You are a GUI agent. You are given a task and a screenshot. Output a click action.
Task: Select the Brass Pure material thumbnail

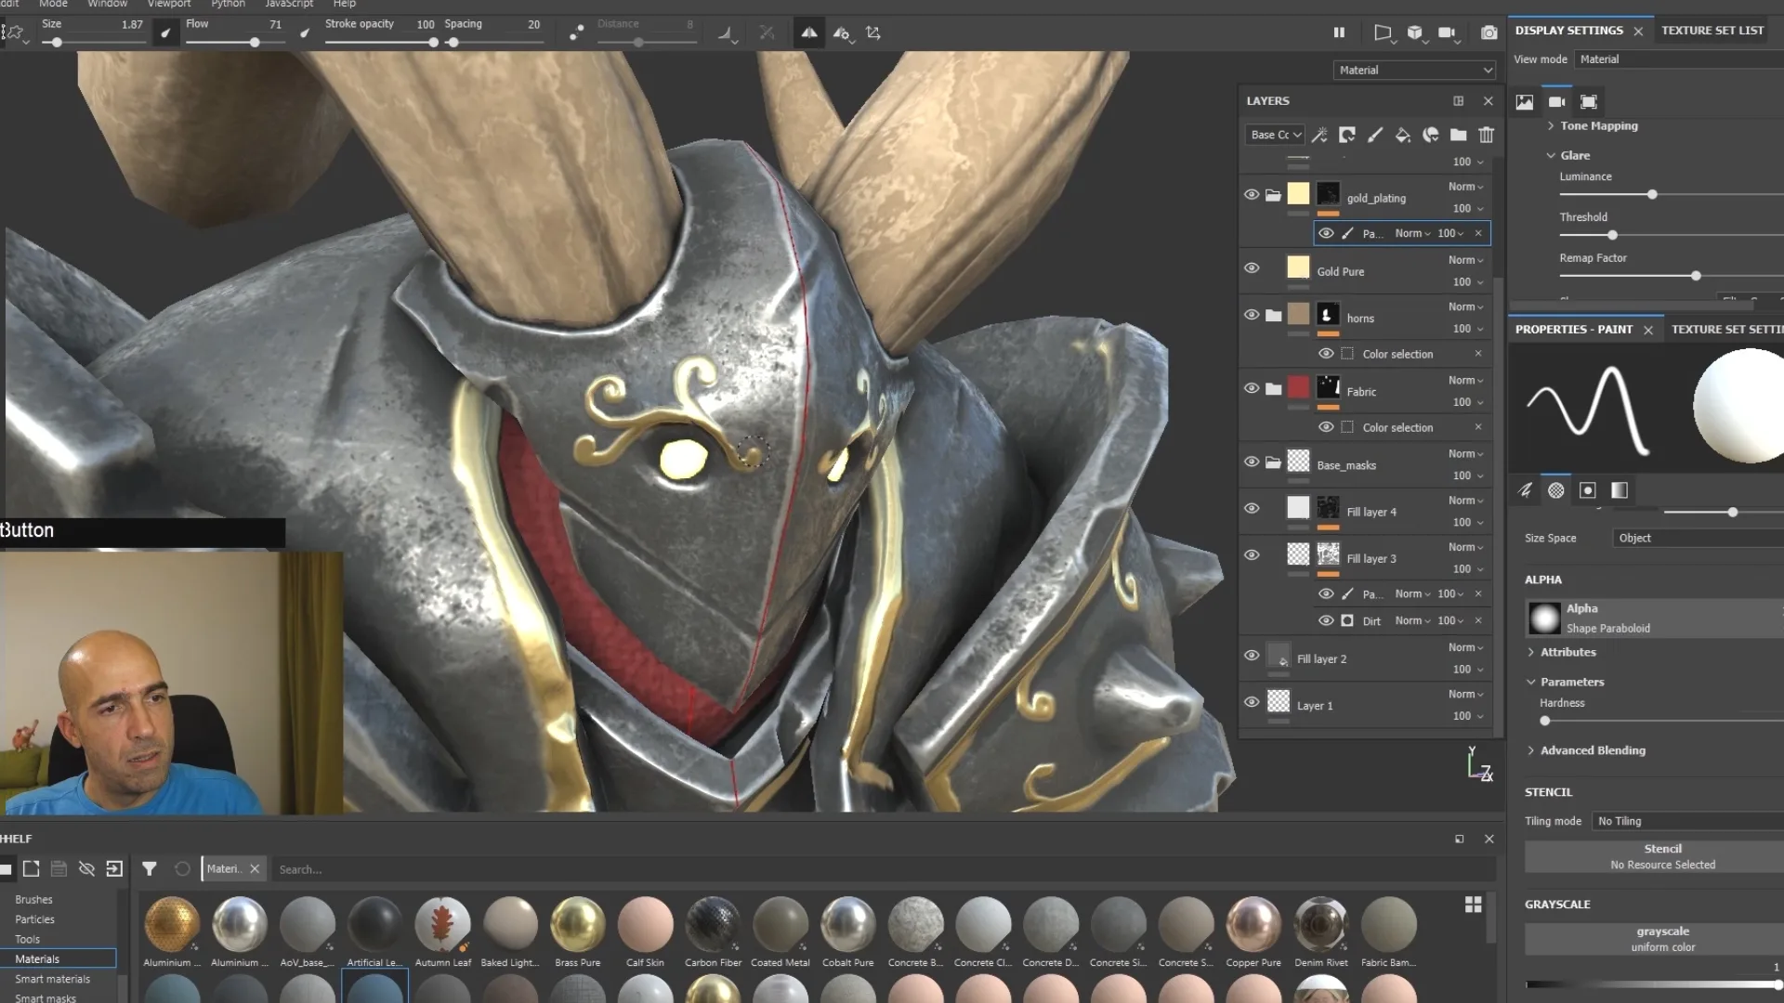[577, 923]
